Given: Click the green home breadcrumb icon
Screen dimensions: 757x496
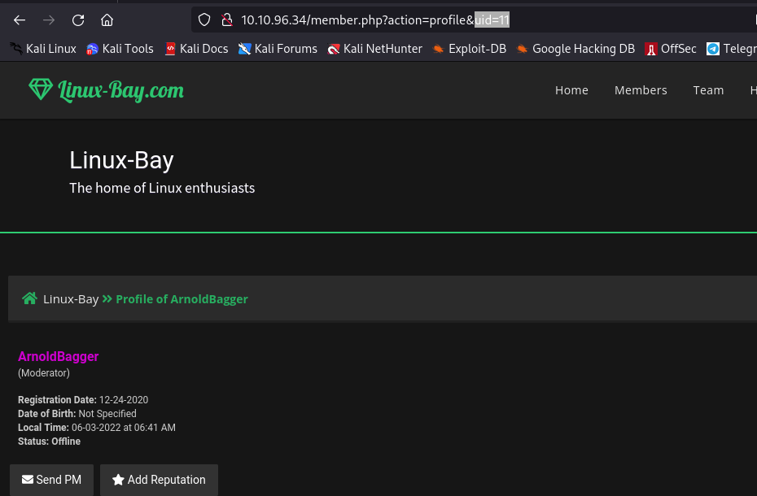Looking at the screenshot, I should pos(29,298).
